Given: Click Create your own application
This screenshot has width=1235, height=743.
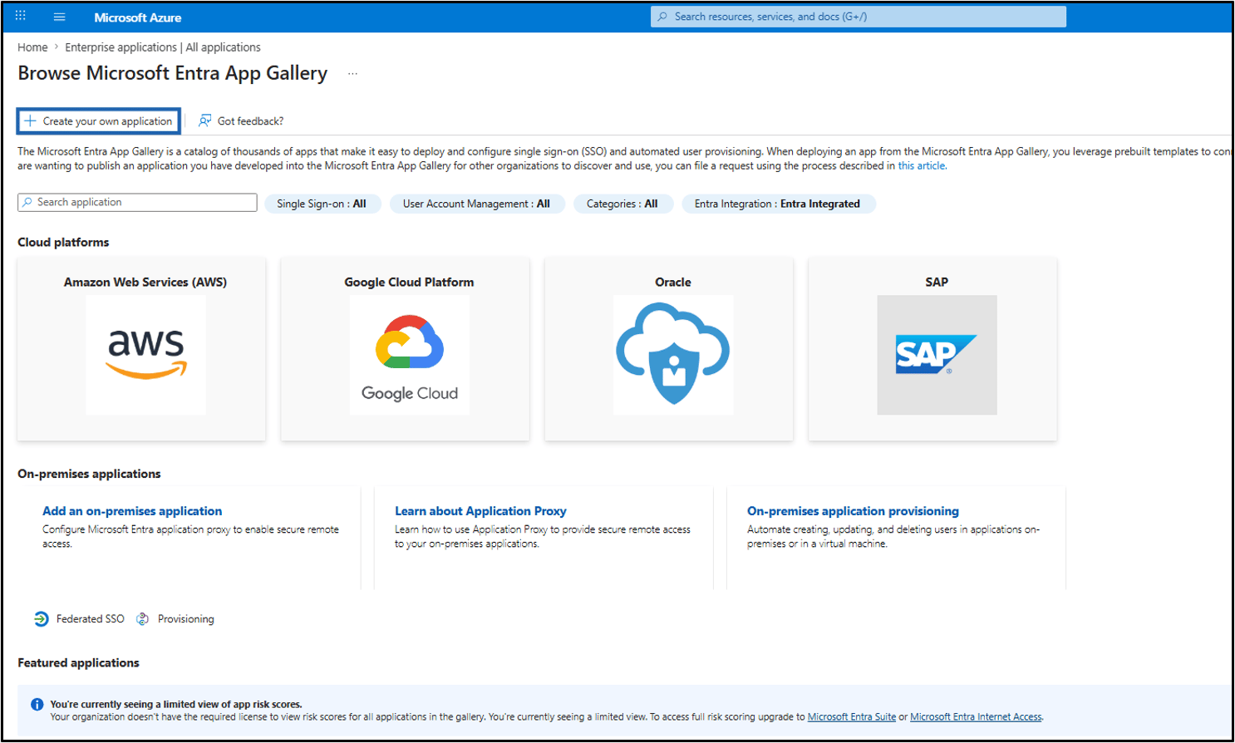Looking at the screenshot, I should tap(99, 121).
